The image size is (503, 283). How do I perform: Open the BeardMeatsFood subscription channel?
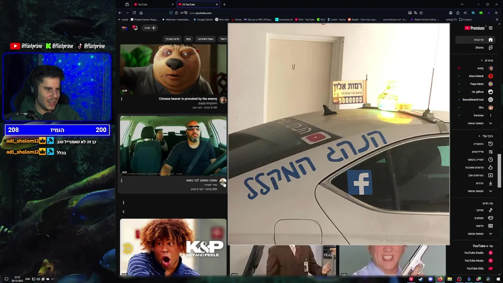pos(475,100)
